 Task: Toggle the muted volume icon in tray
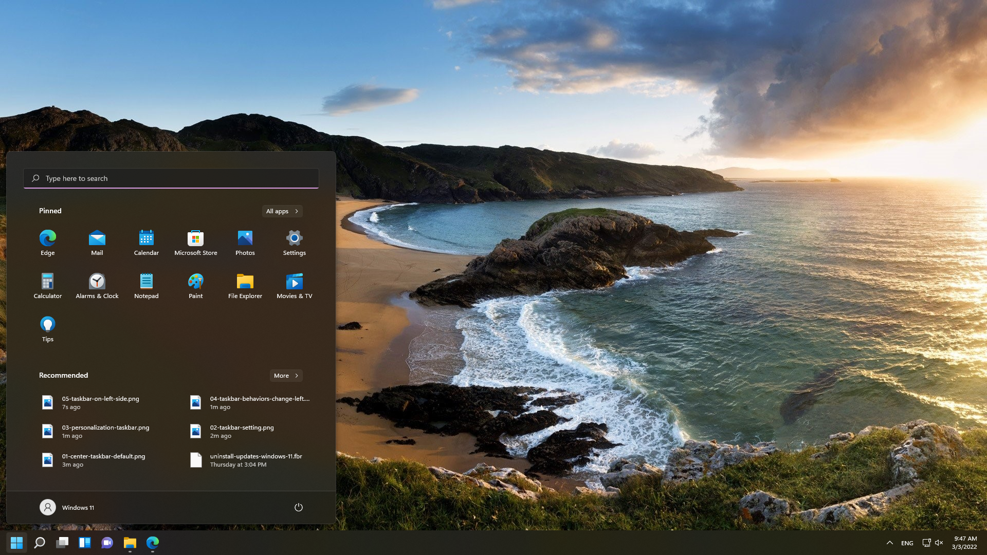(x=939, y=543)
